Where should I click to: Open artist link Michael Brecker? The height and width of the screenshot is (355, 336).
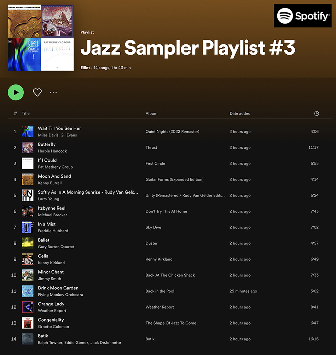point(52,215)
